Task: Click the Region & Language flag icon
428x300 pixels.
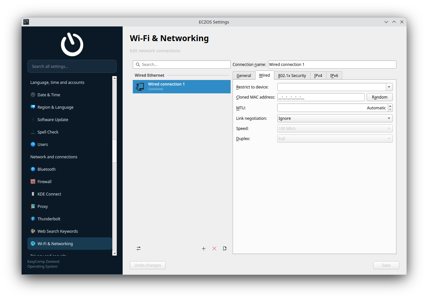Action: pyautogui.click(x=33, y=107)
